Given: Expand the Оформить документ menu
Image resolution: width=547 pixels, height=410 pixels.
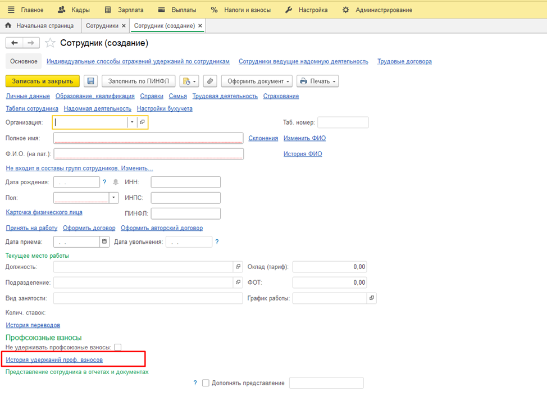Looking at the screenshot, I should (257, 81).
